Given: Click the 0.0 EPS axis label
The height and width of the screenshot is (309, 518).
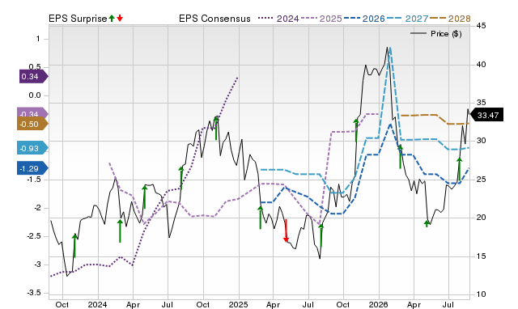Looking at the screenshot, I should tap(35, 95).
